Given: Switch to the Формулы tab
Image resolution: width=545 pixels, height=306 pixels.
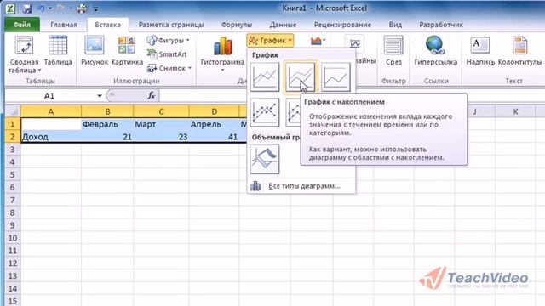Looking at the screenshot, I should [237, 25].
